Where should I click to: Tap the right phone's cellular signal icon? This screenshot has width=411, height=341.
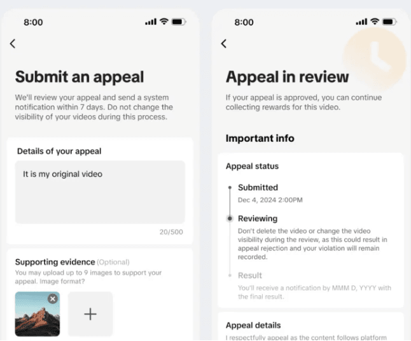click(x=361, y=22)
